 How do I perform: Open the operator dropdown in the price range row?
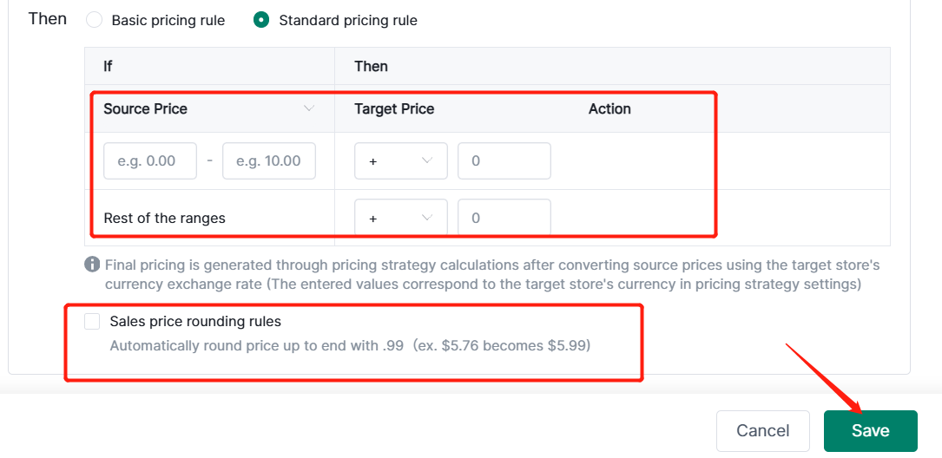(400, 161)
